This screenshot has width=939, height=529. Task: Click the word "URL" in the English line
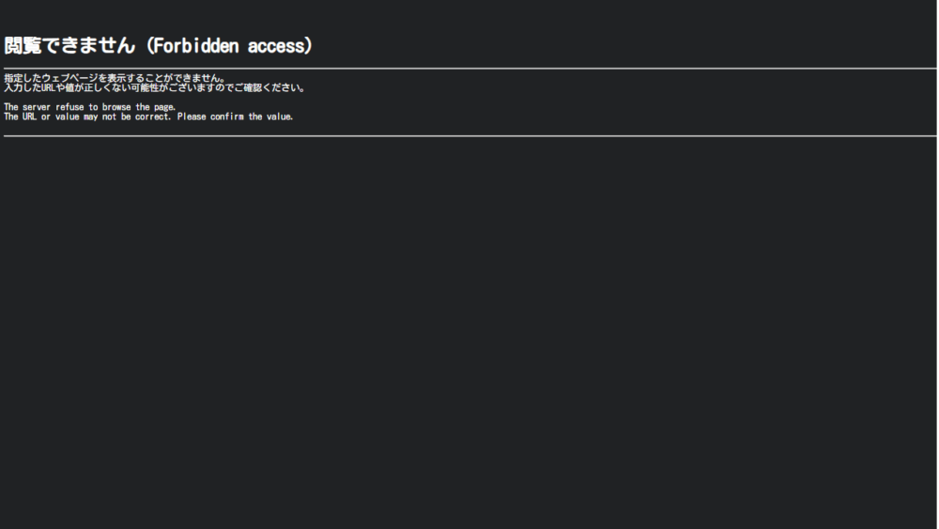click(x=29, y=117)
